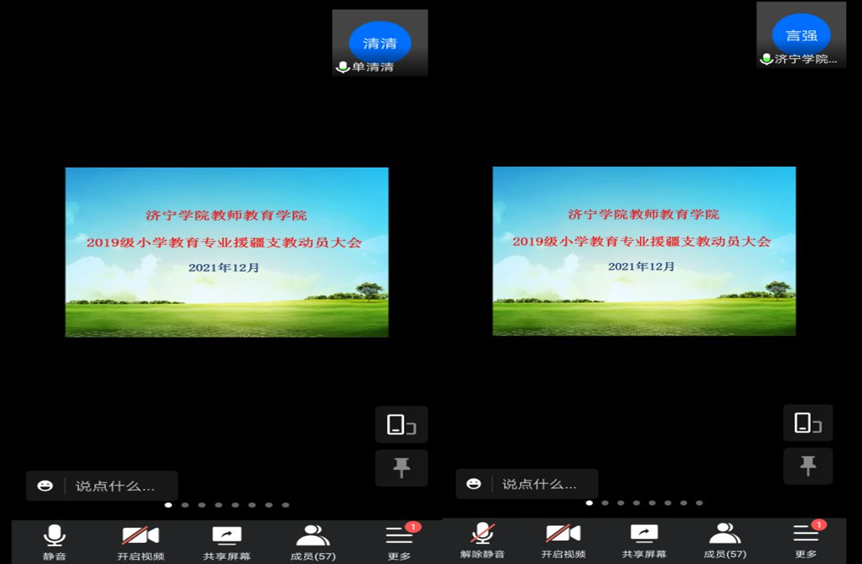Click share screen icon in right window

pos(644,539)
